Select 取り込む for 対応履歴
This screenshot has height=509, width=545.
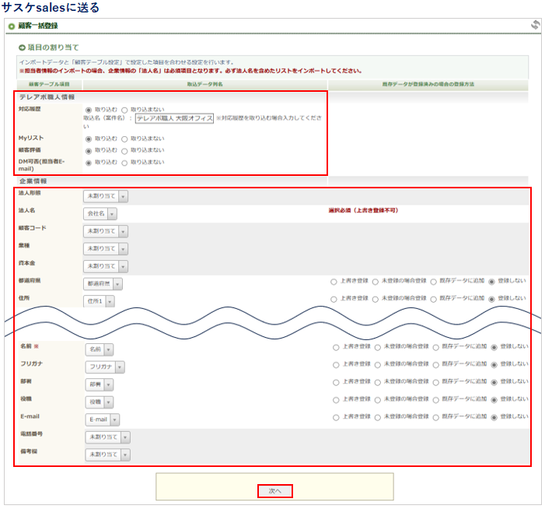coord(89,110)
